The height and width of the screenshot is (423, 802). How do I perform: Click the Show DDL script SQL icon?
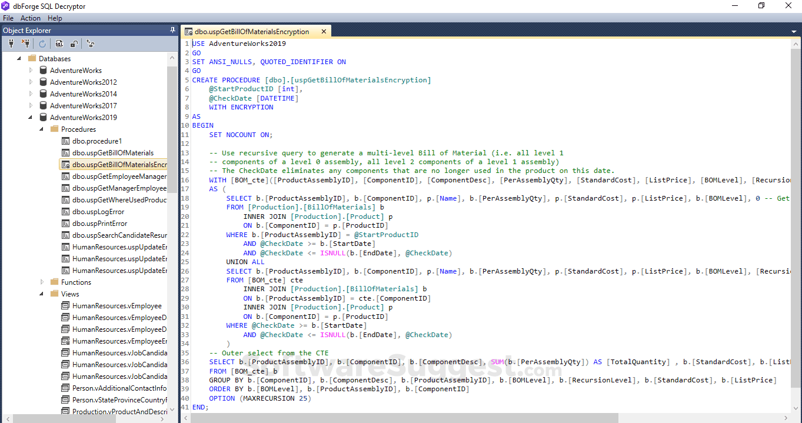59,44
